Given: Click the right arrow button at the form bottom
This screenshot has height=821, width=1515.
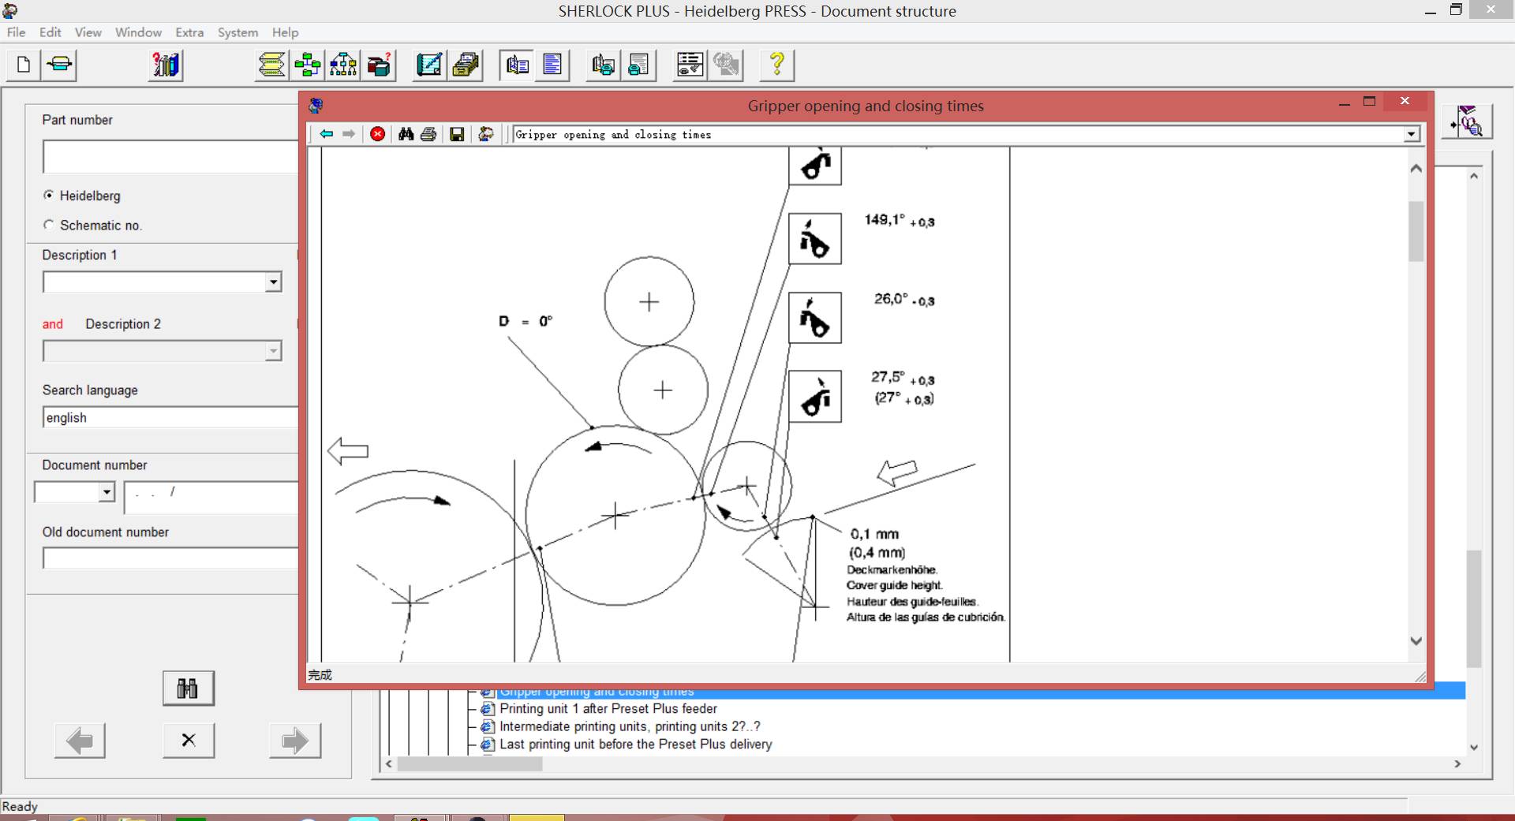Looking at the screenshot, I should tap(294, 741).
